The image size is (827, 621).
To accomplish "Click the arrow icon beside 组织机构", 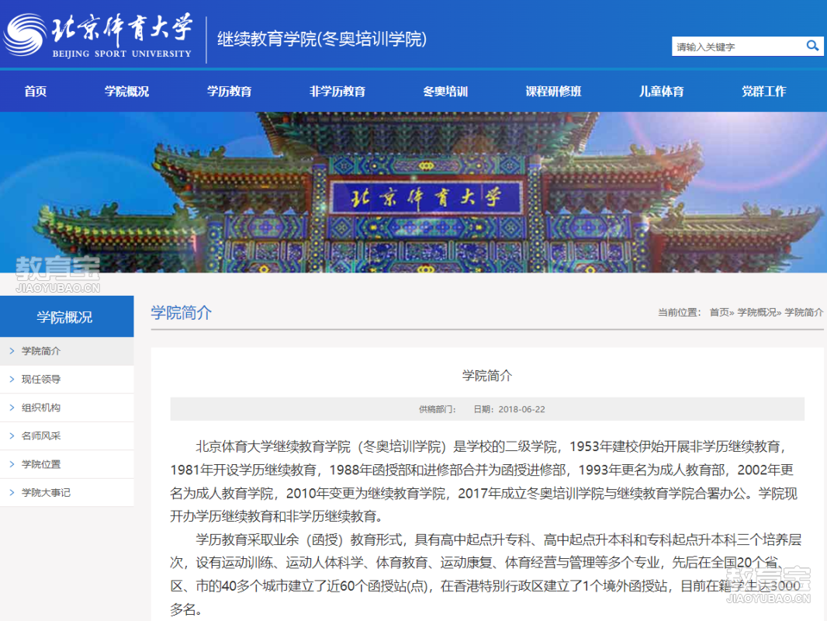I will (x=12, y=408).
